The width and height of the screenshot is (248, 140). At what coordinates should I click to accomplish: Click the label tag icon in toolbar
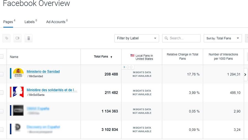point(7,38)
